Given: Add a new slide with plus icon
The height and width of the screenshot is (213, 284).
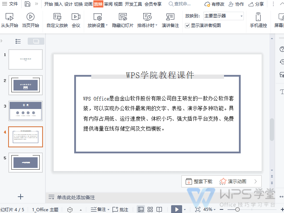Looking at the screenshot, I should [x=21, y=197].
